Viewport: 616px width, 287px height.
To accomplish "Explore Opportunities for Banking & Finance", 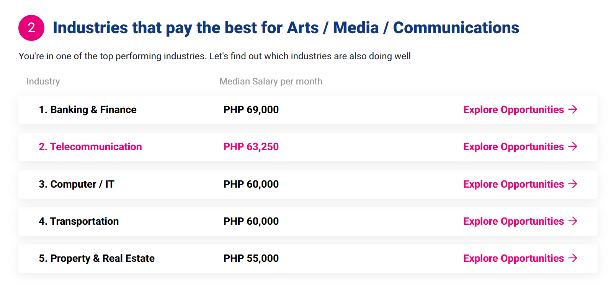I will (513, 110).
